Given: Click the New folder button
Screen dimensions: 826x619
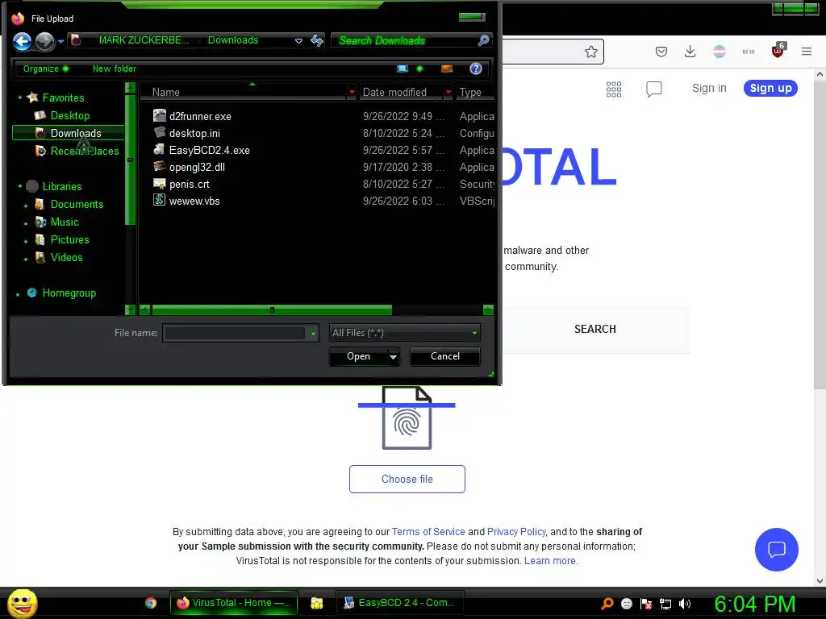Looking at the screenshot, I should pos(115,69).
